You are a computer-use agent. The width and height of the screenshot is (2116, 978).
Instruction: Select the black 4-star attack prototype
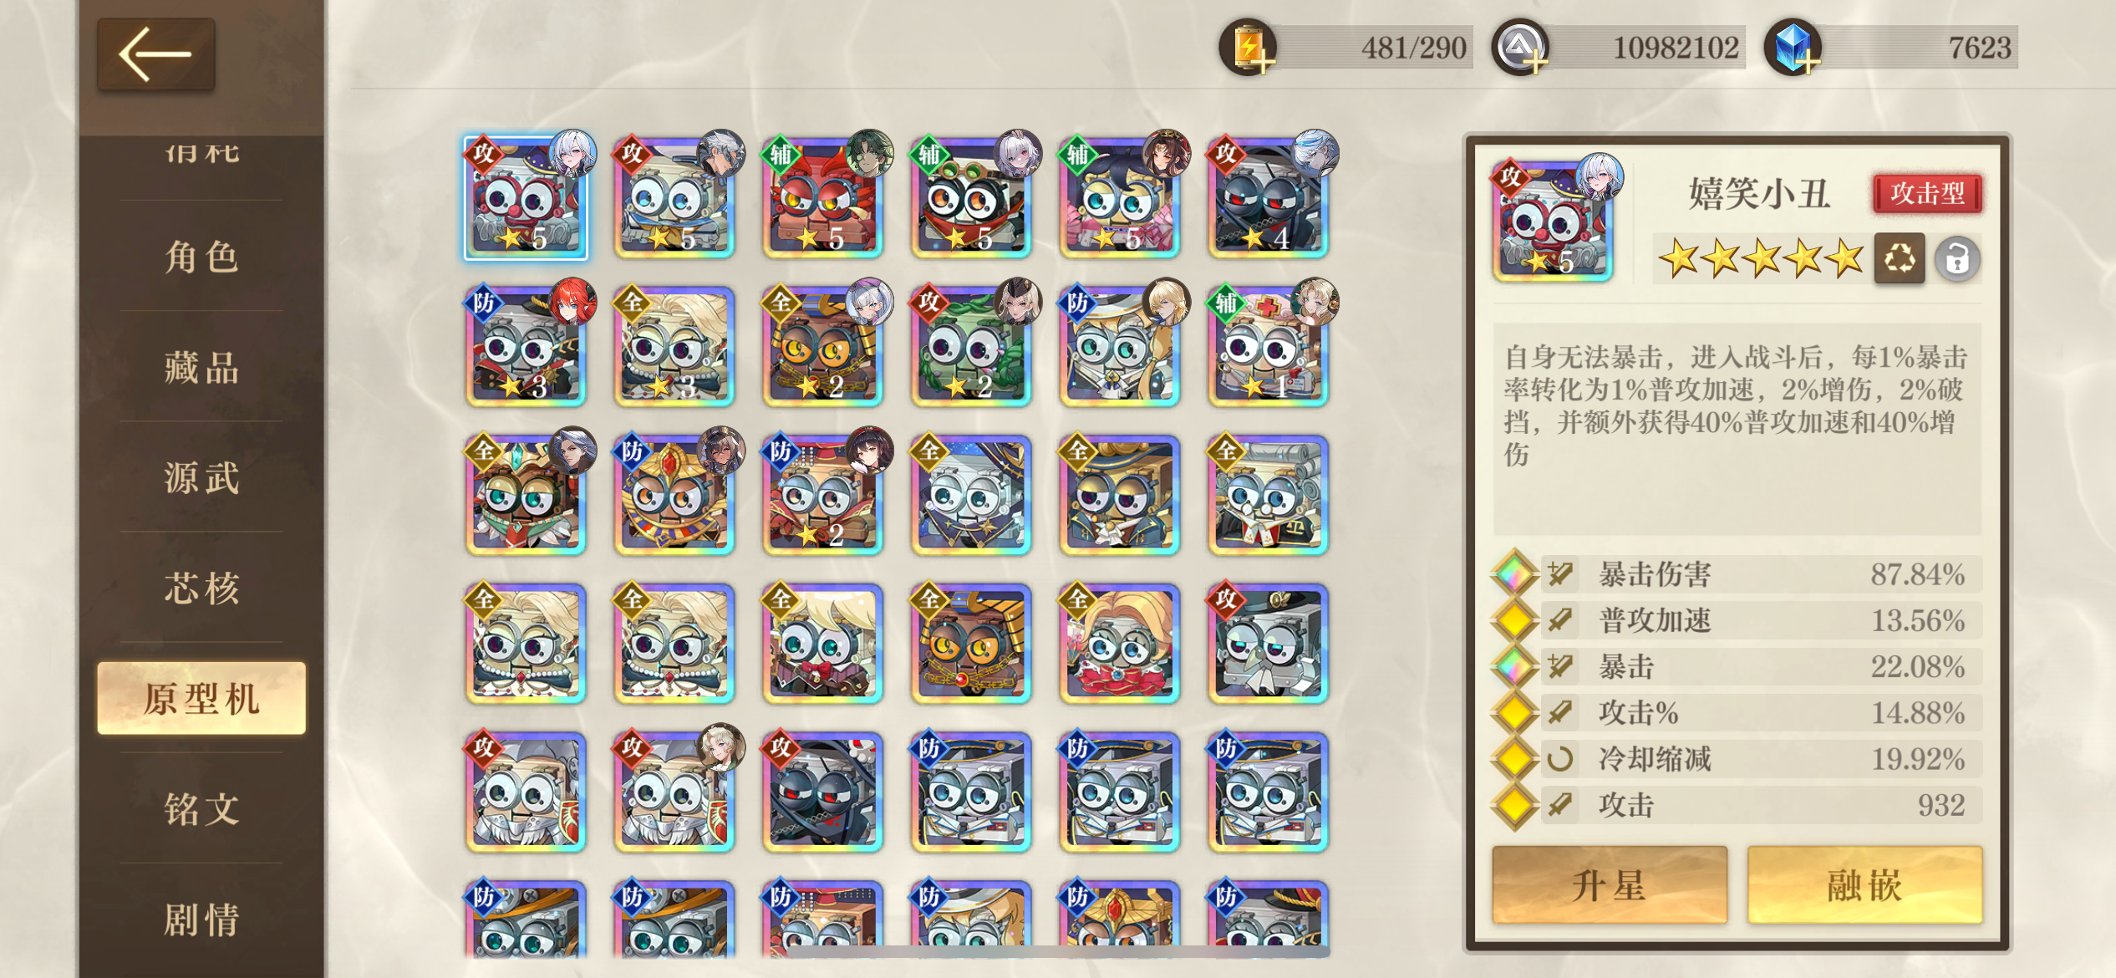pyautogui.click(x=1269, y=197)
